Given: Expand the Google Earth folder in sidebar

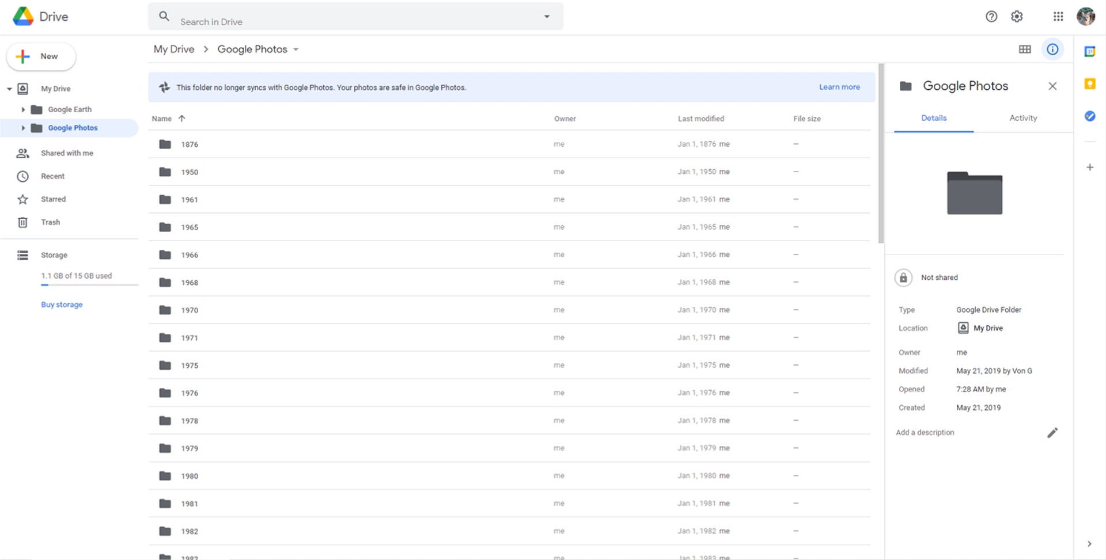Looking at the screenshot, I should click(x=23, y=109).
